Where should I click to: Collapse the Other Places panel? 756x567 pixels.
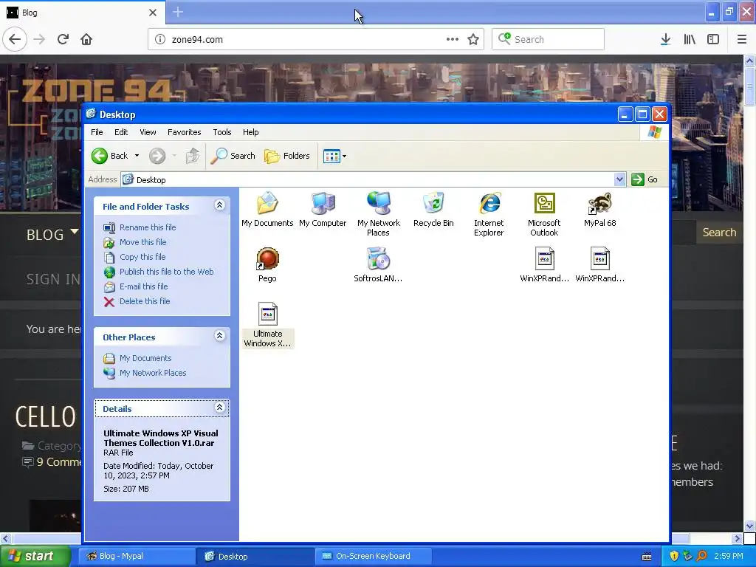coord(219,336)
